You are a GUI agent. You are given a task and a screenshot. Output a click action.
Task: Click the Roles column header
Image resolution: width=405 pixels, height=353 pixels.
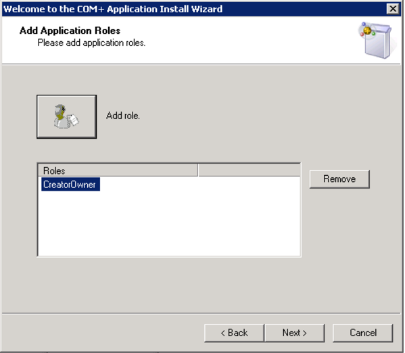coord(118,170)
